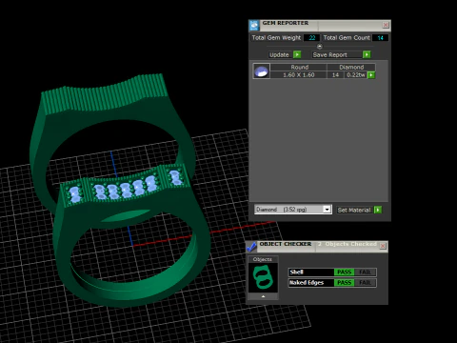Viewport: 457px width, 343px height.
Task: Click the Naked Edges PASS indicator
Action: coord(344,283)
